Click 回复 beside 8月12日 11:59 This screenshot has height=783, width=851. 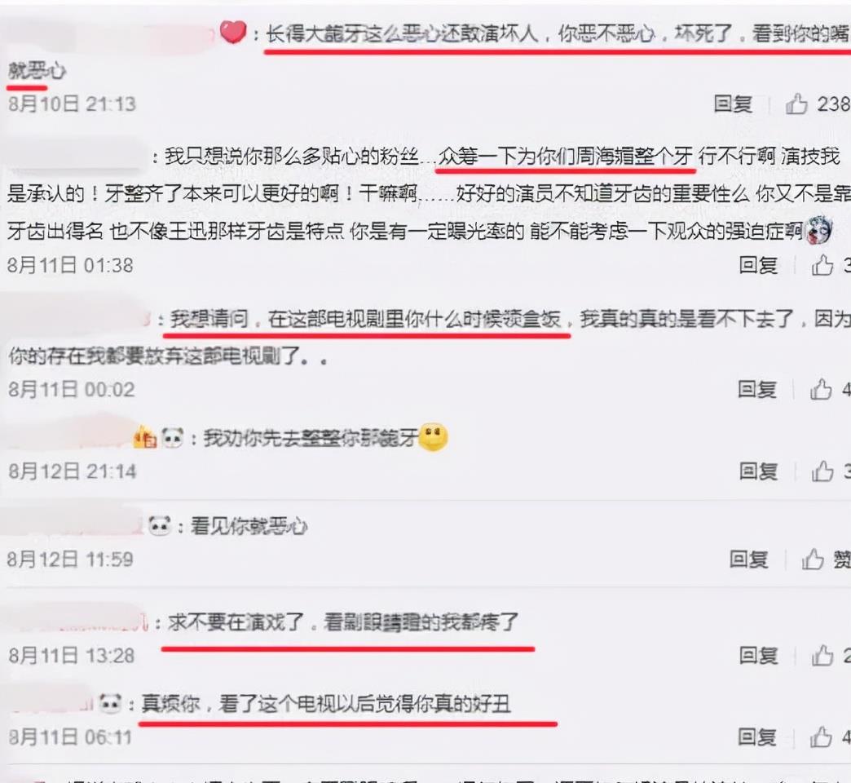pyautogui.click(x=748, y=560)
